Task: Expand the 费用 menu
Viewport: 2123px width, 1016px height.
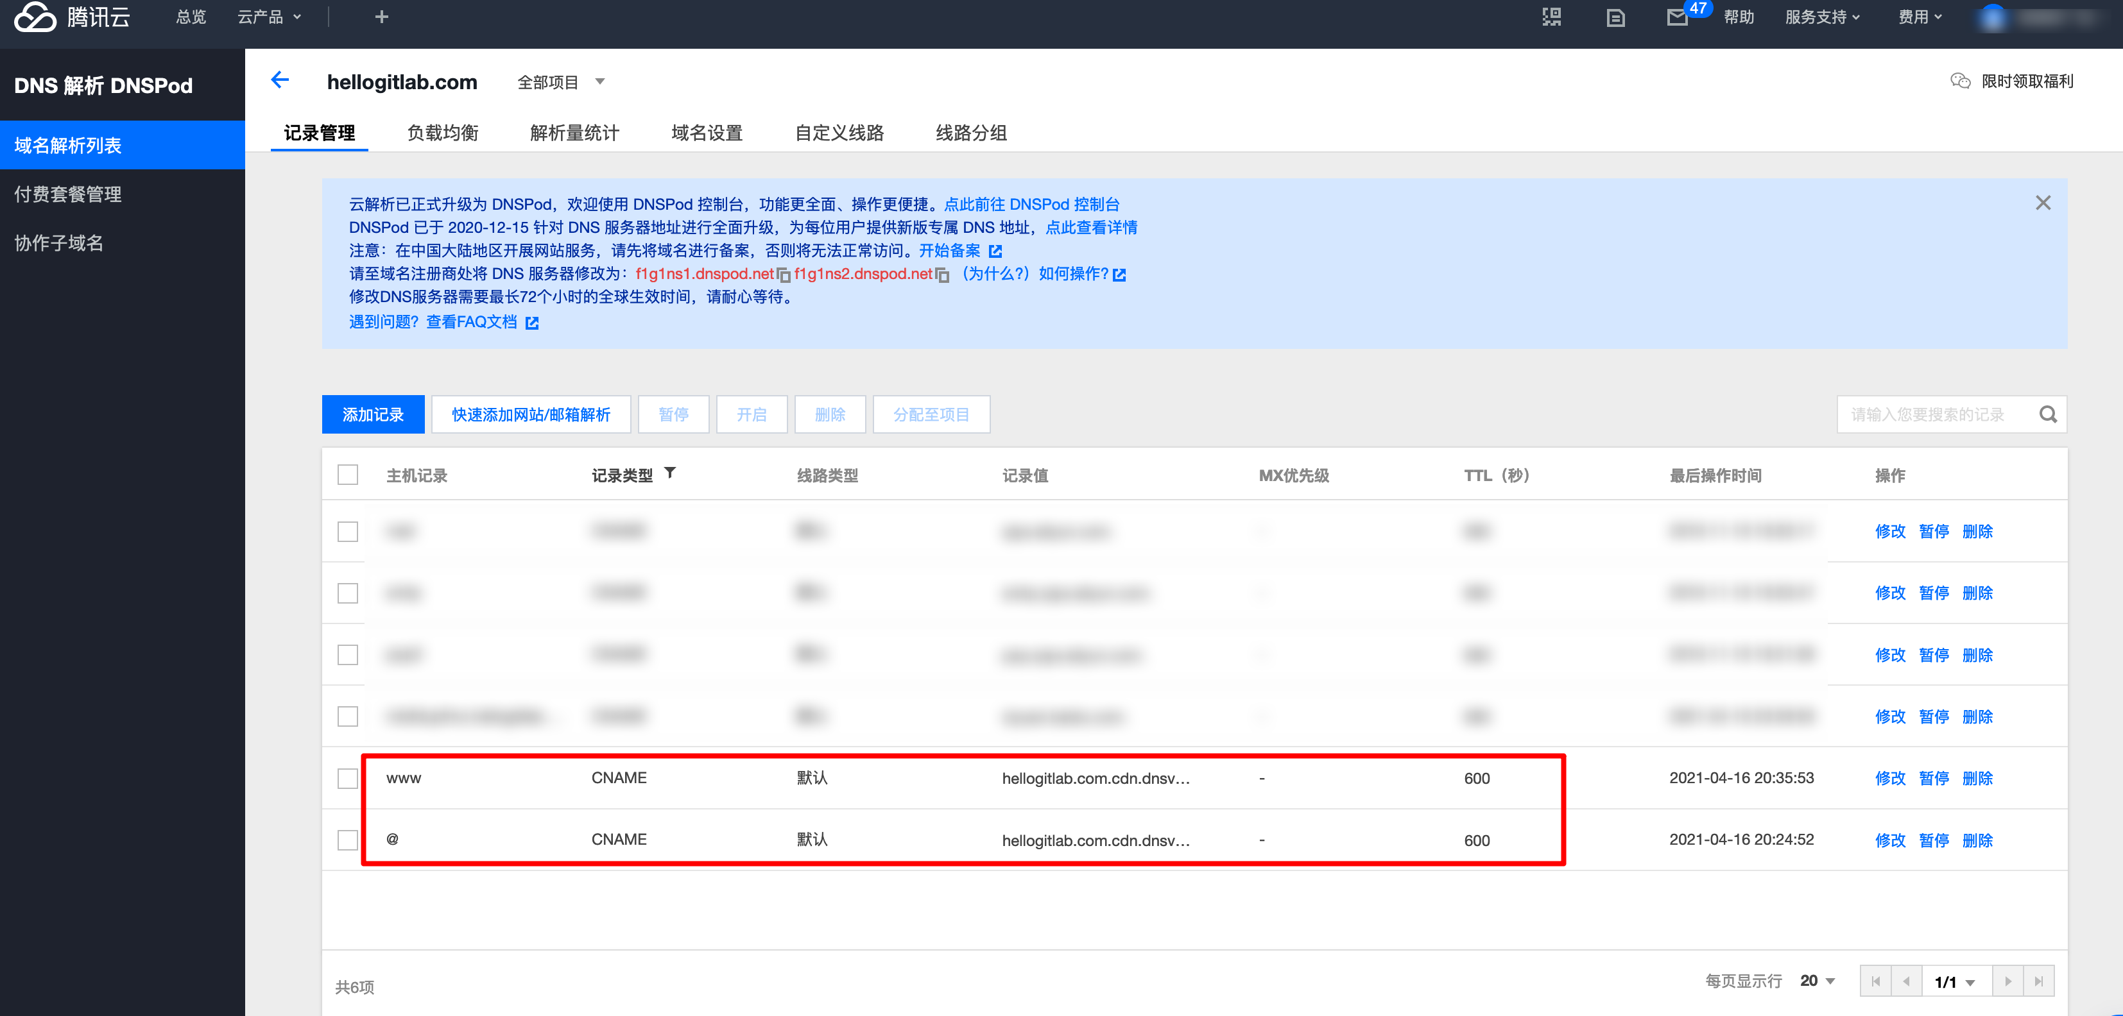Action: [x=1920, y=17]
